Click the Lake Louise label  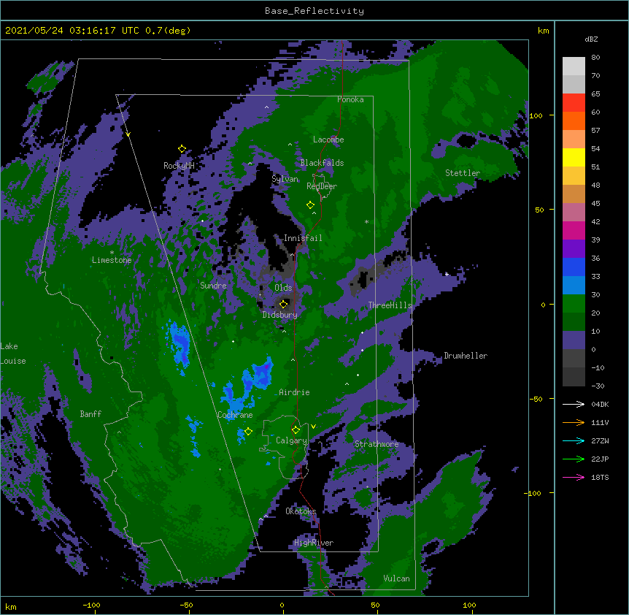[13, 354]
